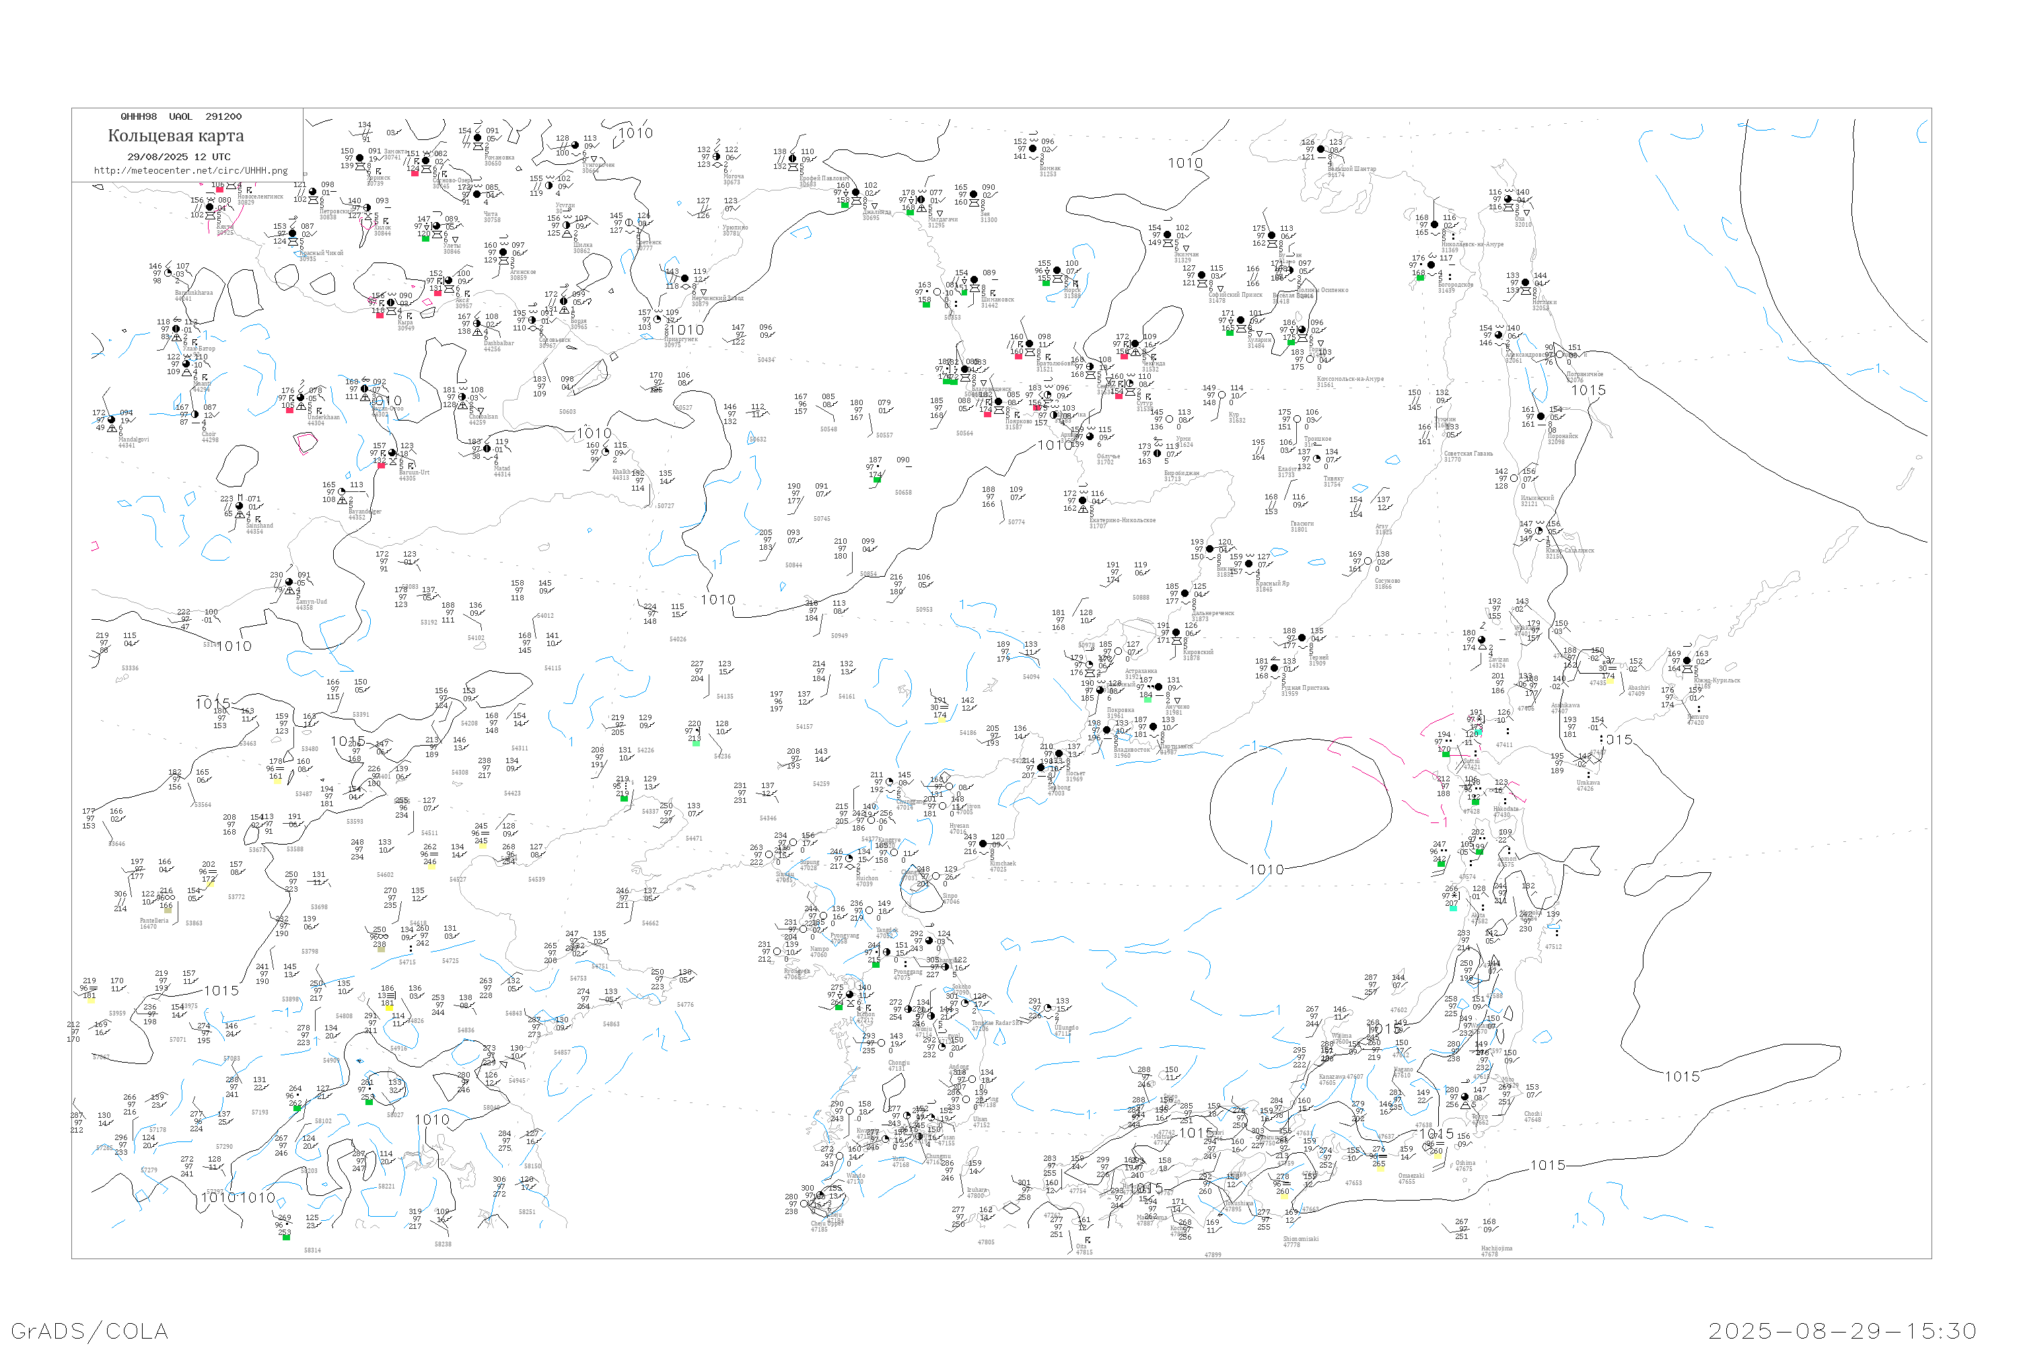Viewport: 2019px width, 1346px height.
Task: Click the GrADS/COLA label at bottom left
Action: click(90, 1331)
